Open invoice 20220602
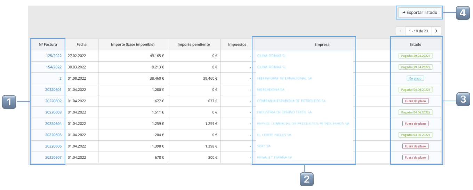473x190 pixels. point(53,101)
